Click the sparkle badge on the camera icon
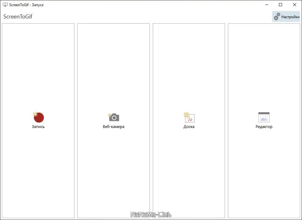This screenshot has width=302, height=220. coord(110,115)
